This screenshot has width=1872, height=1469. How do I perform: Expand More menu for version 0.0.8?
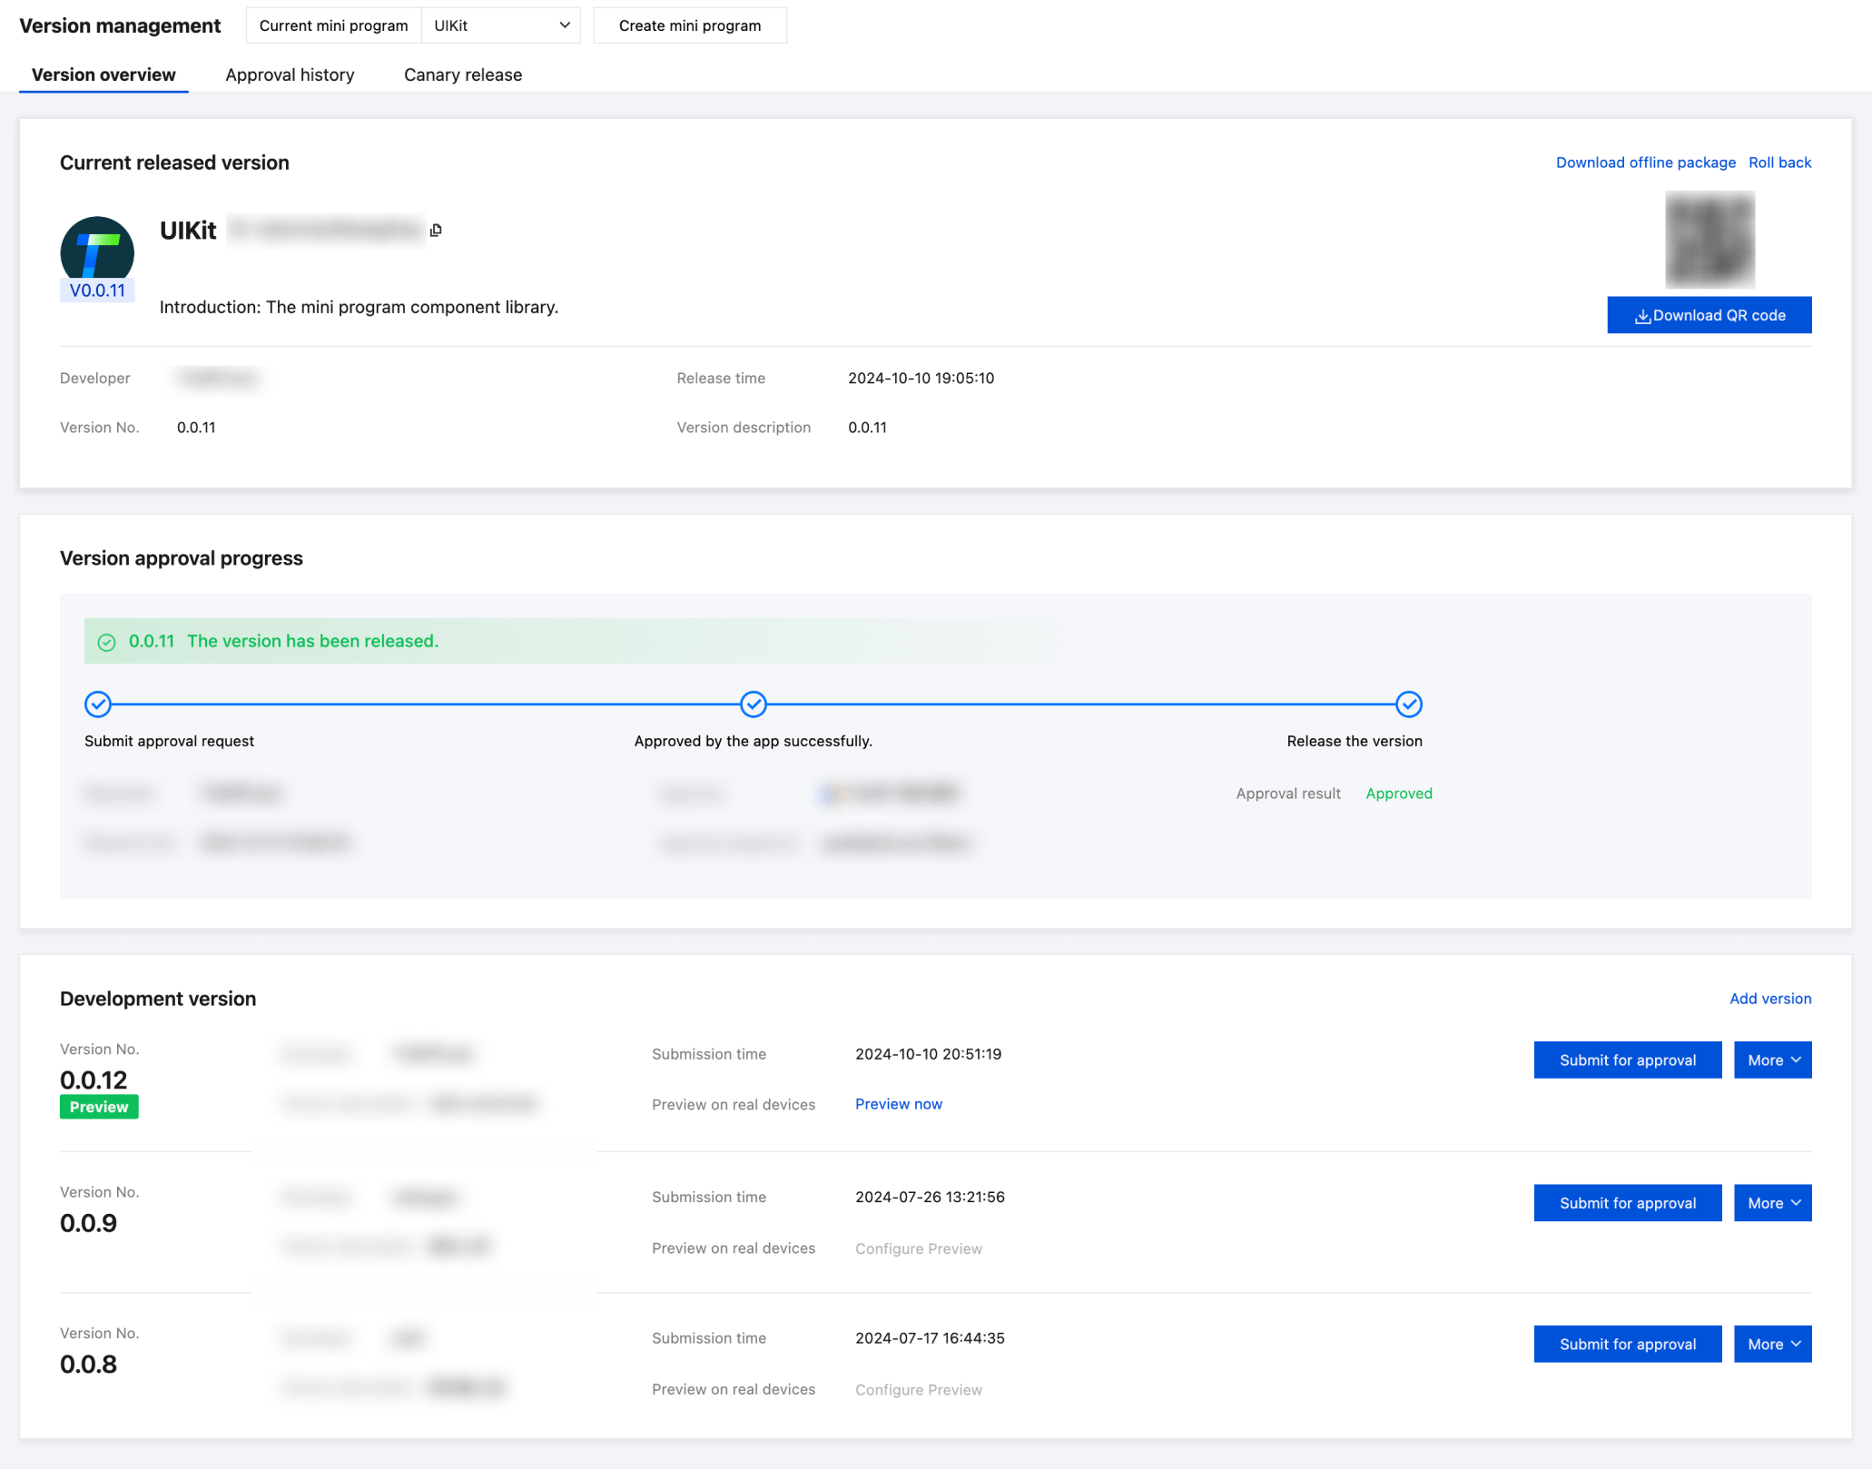click(x=1772, y=1344)
